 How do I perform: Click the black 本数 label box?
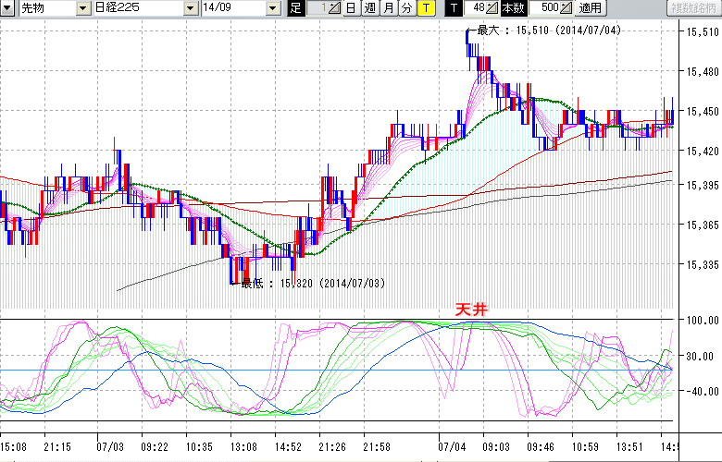[512, 8]
